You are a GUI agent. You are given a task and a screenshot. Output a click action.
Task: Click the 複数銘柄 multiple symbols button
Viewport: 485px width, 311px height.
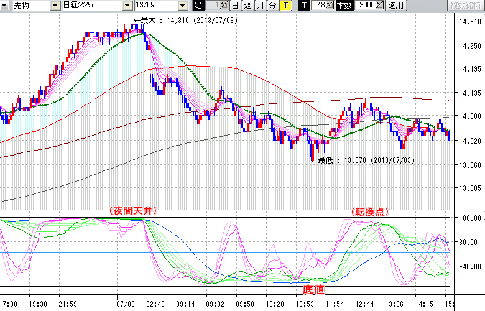click(x=466, y=6)
